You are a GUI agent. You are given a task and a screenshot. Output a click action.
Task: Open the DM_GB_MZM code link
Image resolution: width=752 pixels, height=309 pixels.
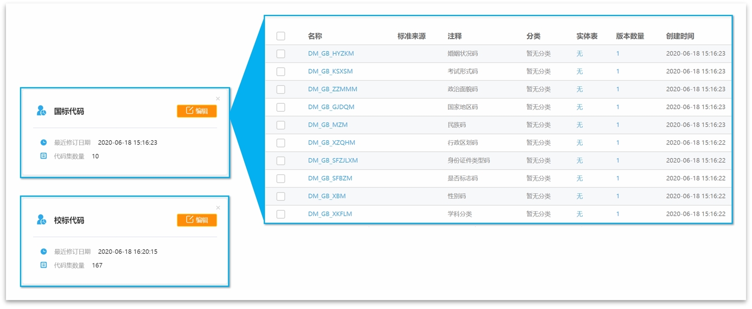pos(328,125)
